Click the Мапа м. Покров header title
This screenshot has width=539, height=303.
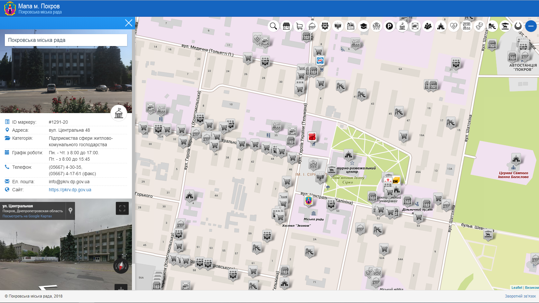click(39, 6)
